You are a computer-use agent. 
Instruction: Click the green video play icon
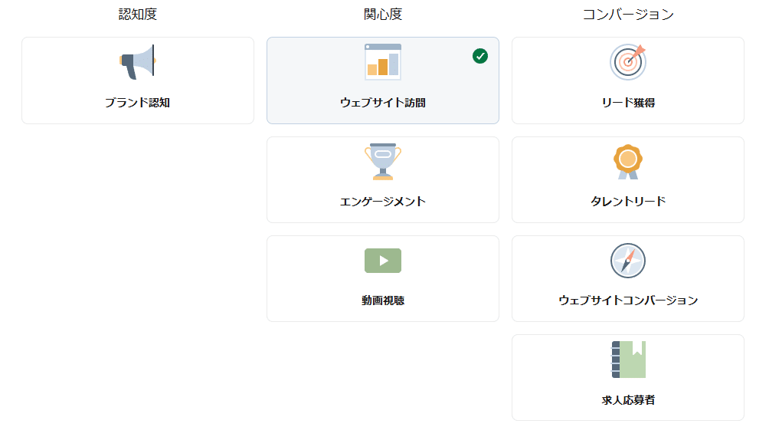[x=383, y=261]
